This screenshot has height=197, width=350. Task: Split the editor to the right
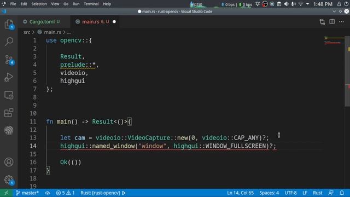pyautogui.click(x=332, y=22)
